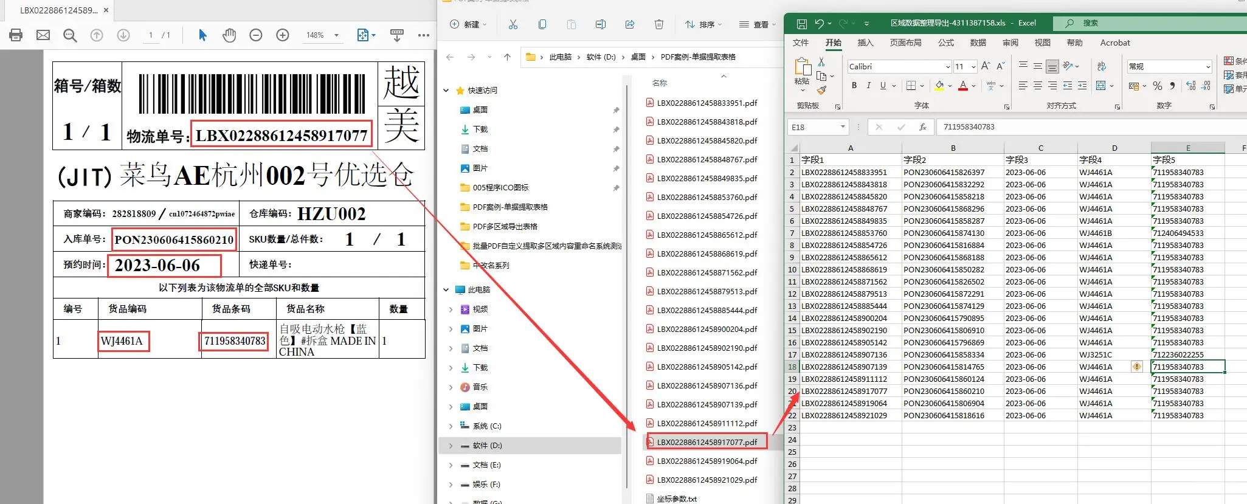Viewport: 1247px width, 504px height.
Task: Click the scrolling mode keyboard-arrow icon in the PDF viewer
Action: 397,35
